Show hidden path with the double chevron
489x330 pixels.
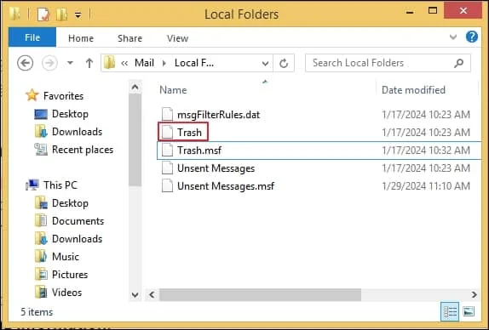tap(124, 63)
